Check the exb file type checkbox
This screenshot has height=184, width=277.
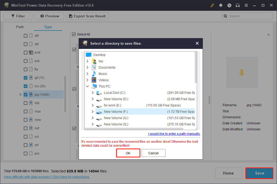(x=26, y=61)
